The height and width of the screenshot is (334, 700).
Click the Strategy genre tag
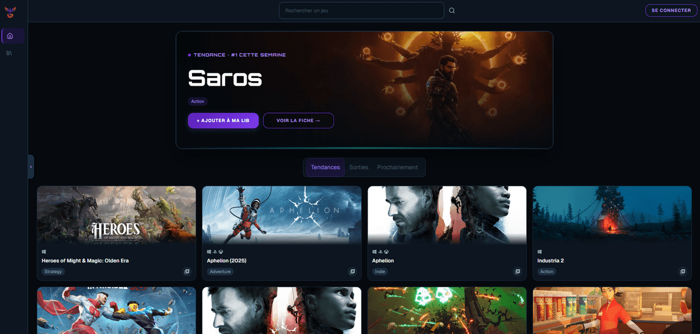coord(53,272)
